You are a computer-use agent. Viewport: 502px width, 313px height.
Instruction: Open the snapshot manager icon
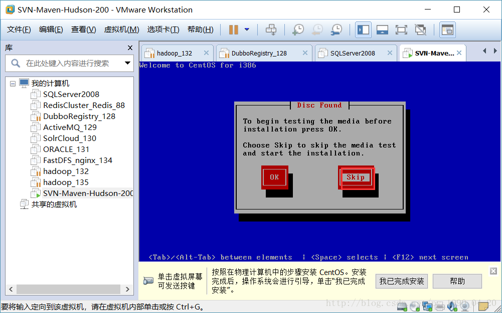[337, 29]
